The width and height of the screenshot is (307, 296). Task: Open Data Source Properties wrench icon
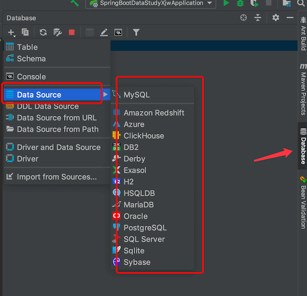57,32
